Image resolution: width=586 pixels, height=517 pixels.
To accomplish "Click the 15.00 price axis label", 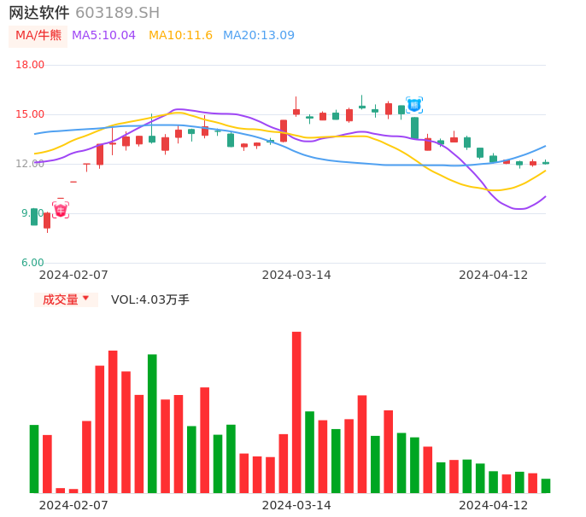I will (x=30, y=114).
